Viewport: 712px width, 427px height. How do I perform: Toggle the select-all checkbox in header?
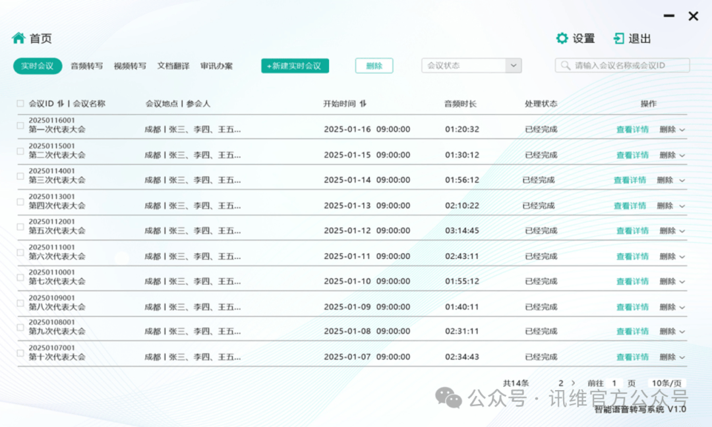coord(20,103)
